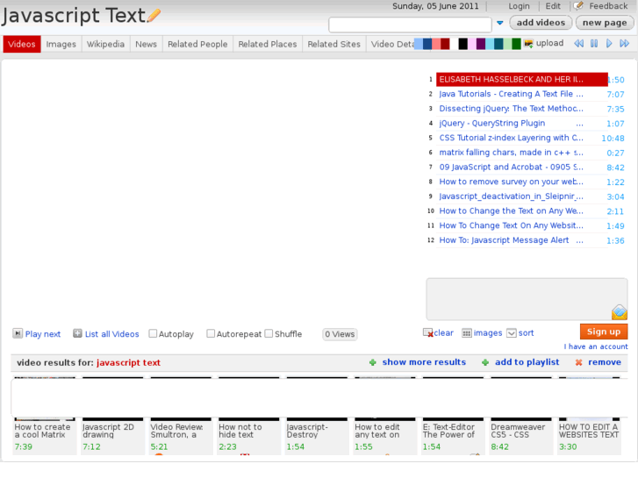638x478 pixels.
Task: Open the Video Details tab
Action: 391,44
